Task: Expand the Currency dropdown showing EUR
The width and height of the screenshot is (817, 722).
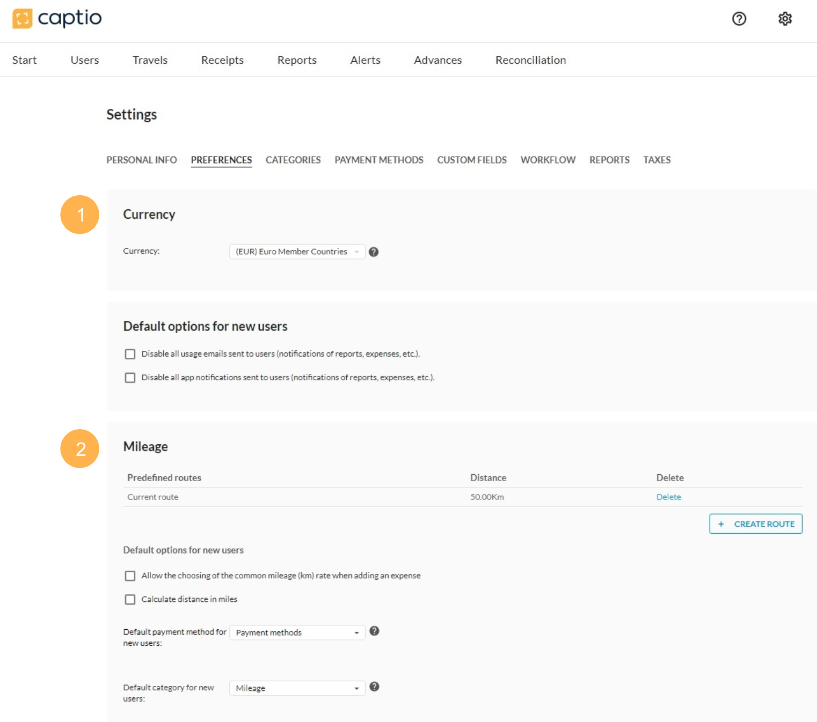Action: click(297, 252)
